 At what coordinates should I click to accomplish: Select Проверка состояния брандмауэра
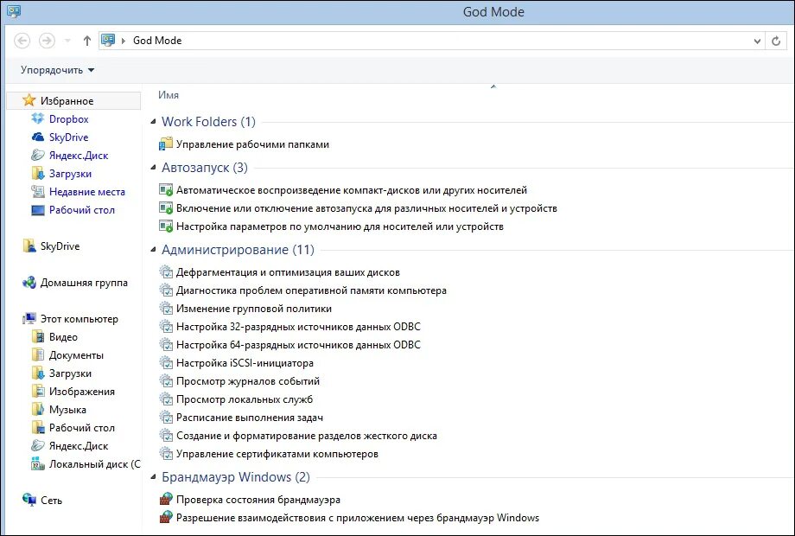(258, 500)
